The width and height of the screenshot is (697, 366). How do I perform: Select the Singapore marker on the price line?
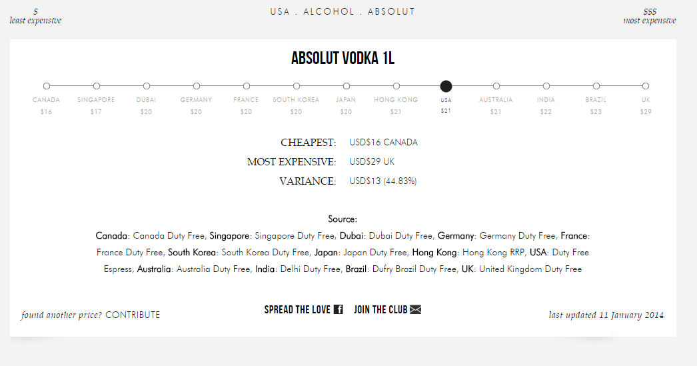click(x=97, y=86)
